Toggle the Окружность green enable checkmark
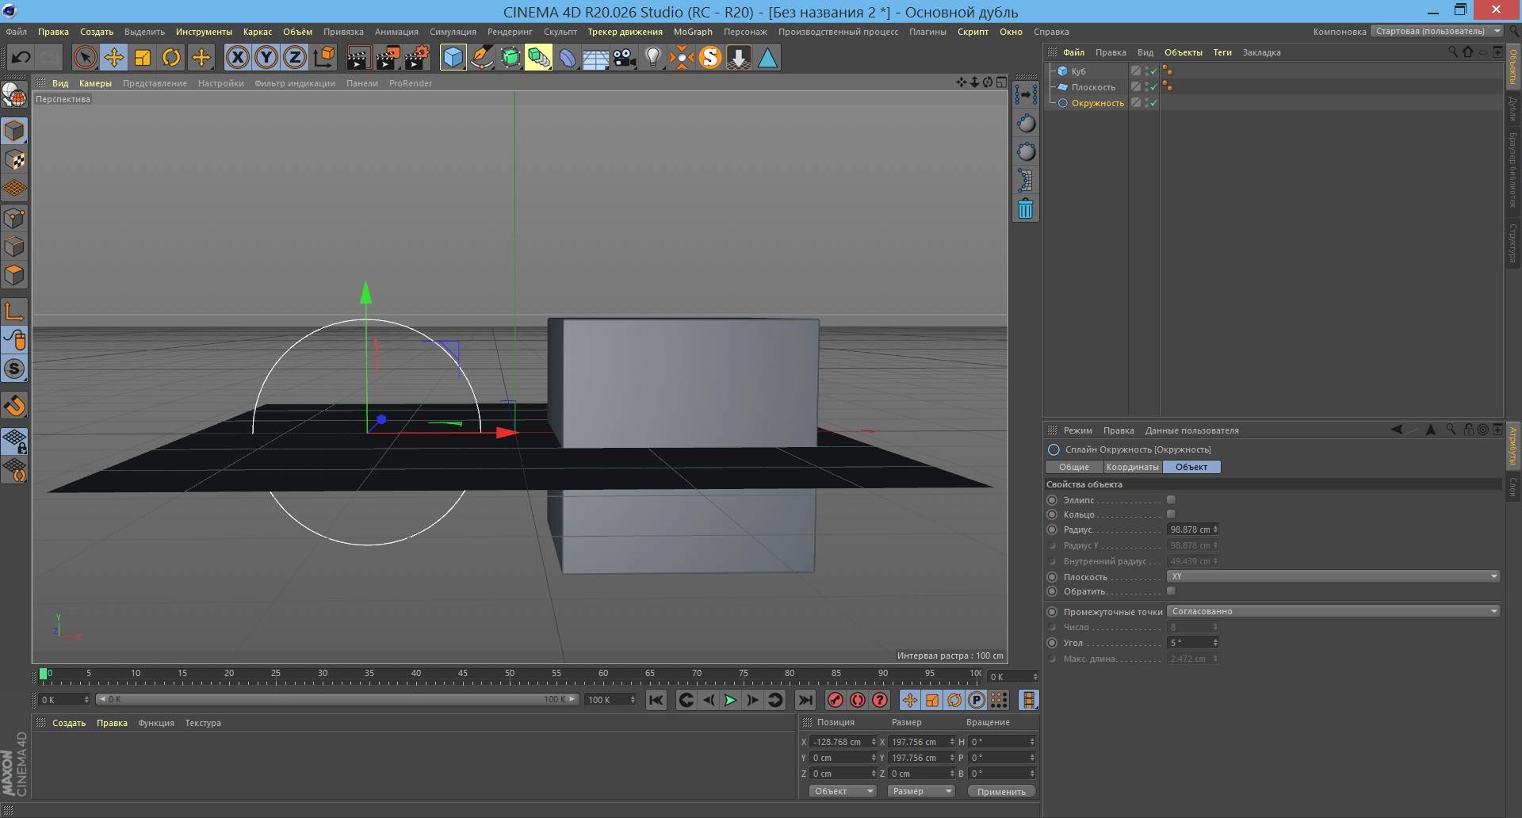1522x818 pixels. click(1153, 103)
